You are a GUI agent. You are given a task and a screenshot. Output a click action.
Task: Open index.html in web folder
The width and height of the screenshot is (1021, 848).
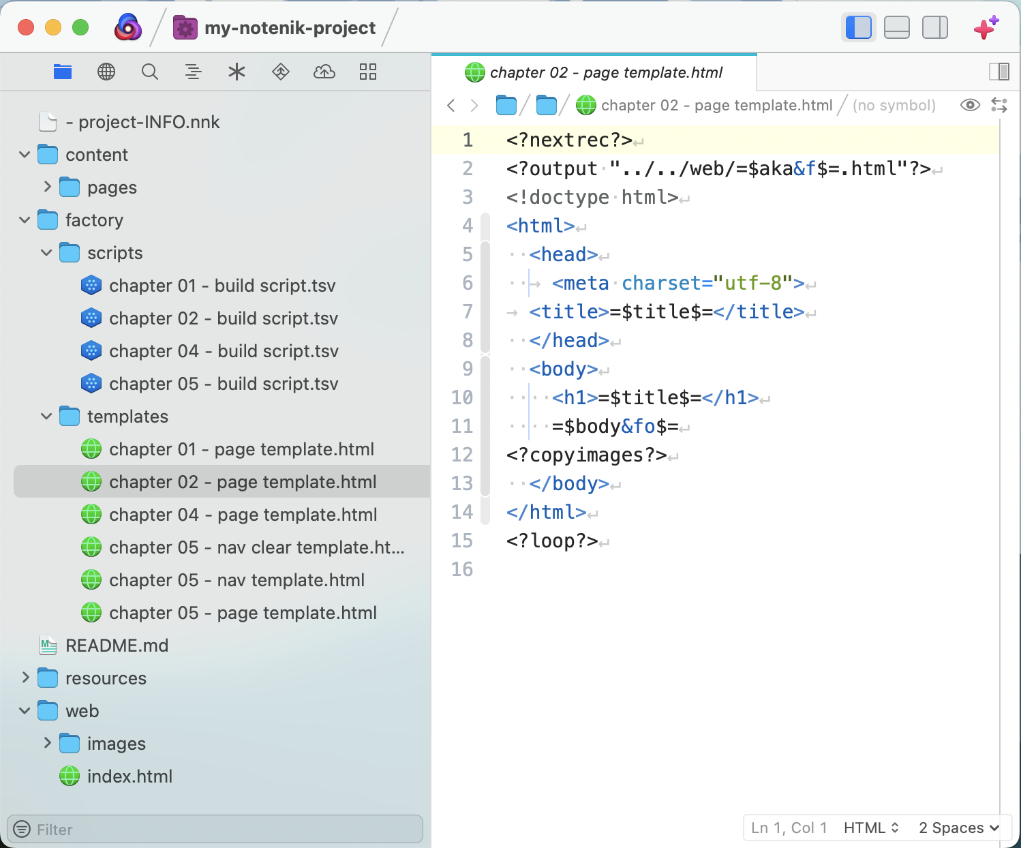click(129, 776)
